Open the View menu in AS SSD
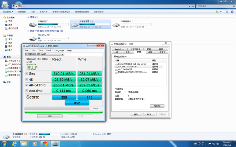Screen dimensions: 236x147 click(x=41, y=50)
